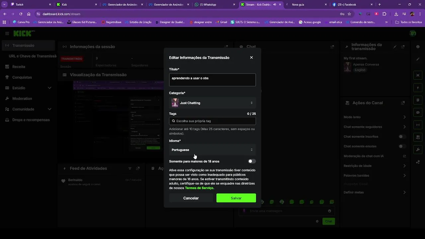Toggle Chat somente emotes switch
Viewport: 425px width, 239px height.
point(402,146)
